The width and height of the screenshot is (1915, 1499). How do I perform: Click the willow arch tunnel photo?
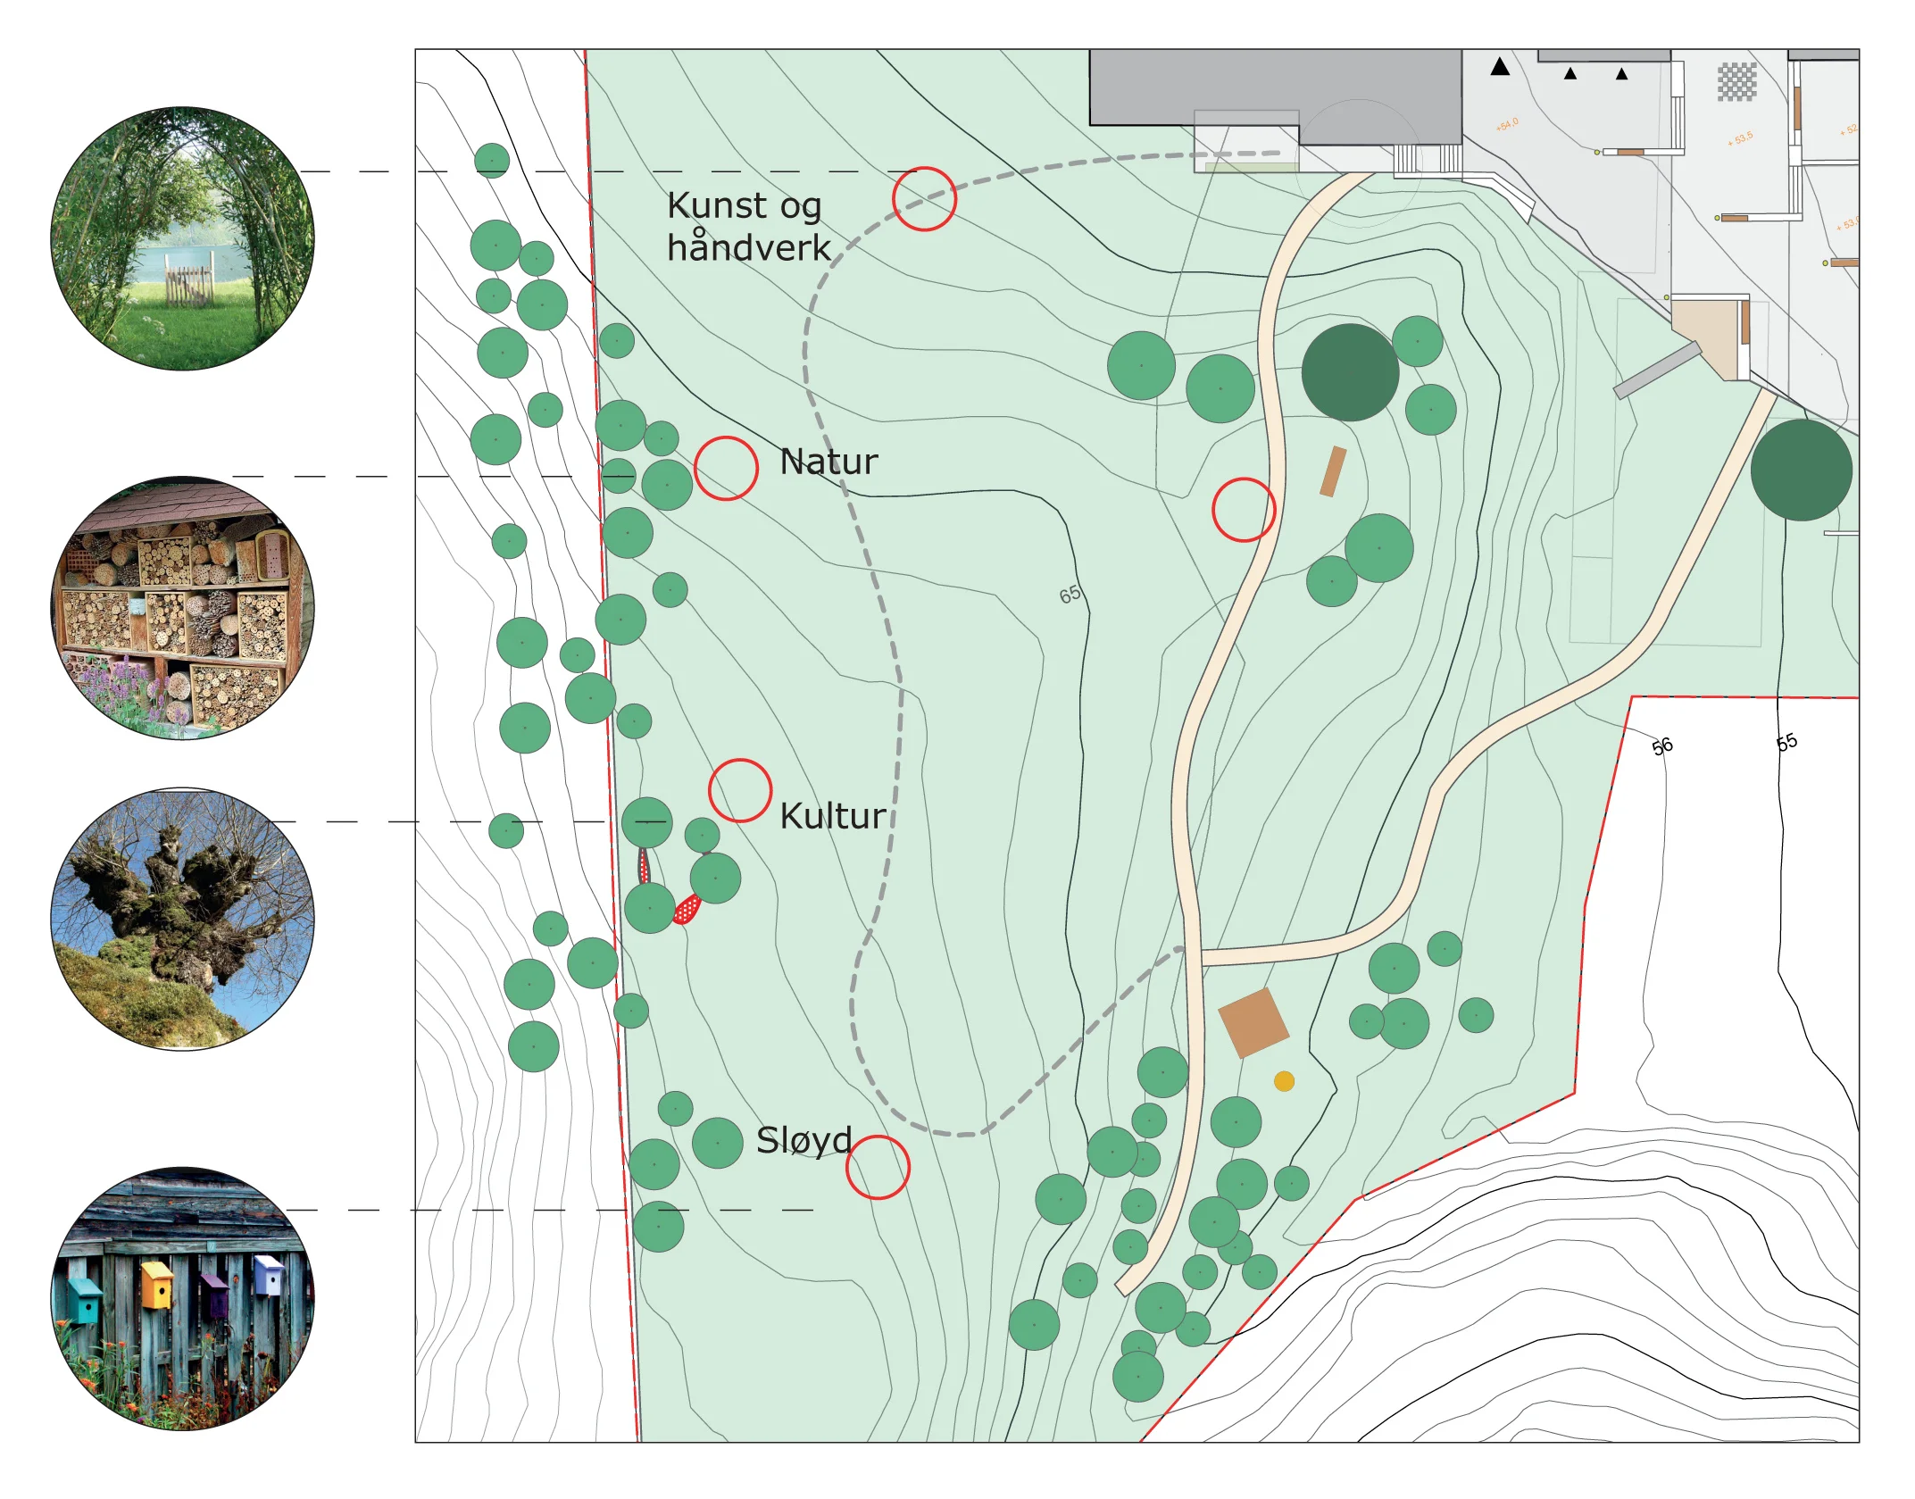(x=182, y=238)
